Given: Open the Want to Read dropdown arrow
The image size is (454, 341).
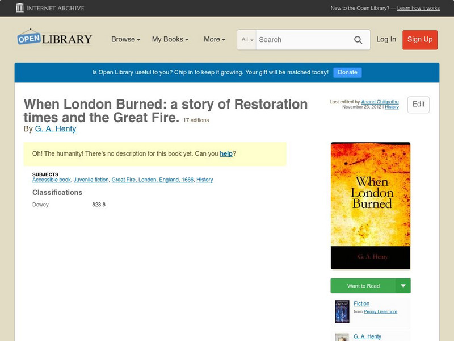Looking at the screenshot, I should point(403,286).
